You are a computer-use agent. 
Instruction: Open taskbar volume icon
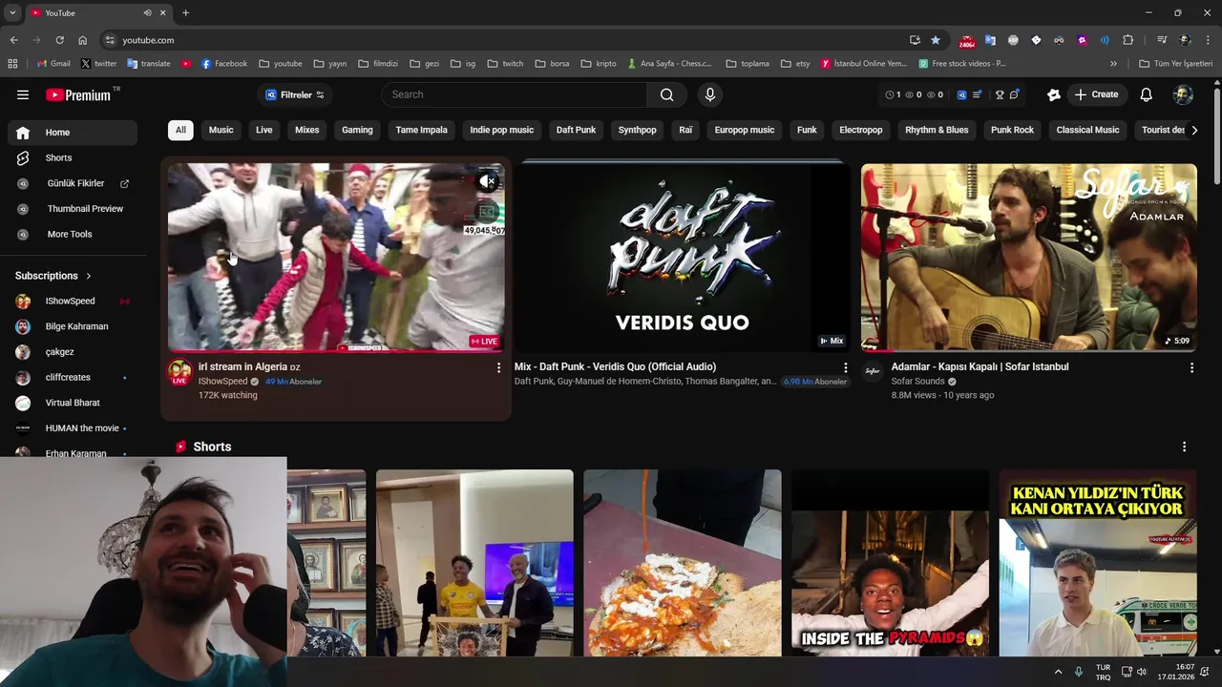[x=1142, y=672]
